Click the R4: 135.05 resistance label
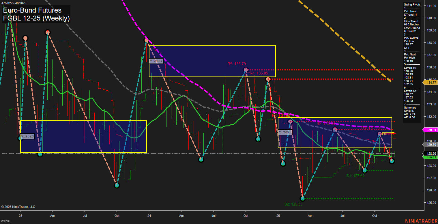438x224 pixels. [259, 73]
